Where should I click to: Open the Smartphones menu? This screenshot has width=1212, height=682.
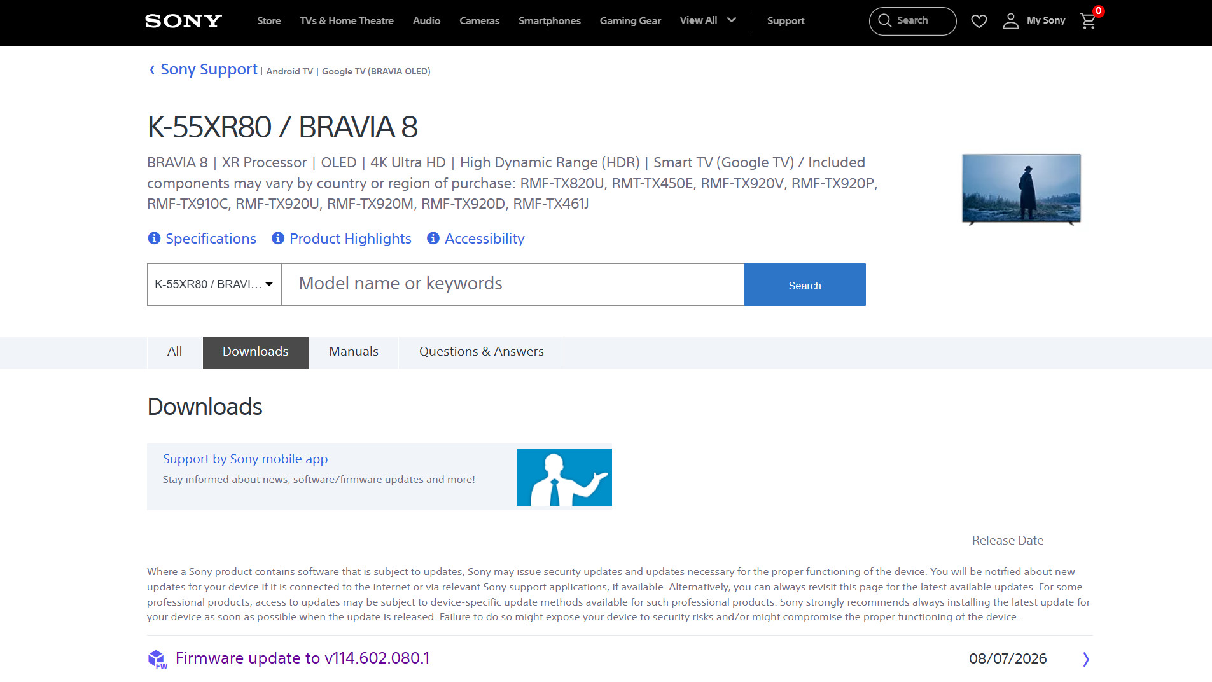pyautogui.click(x=550, y=21)
